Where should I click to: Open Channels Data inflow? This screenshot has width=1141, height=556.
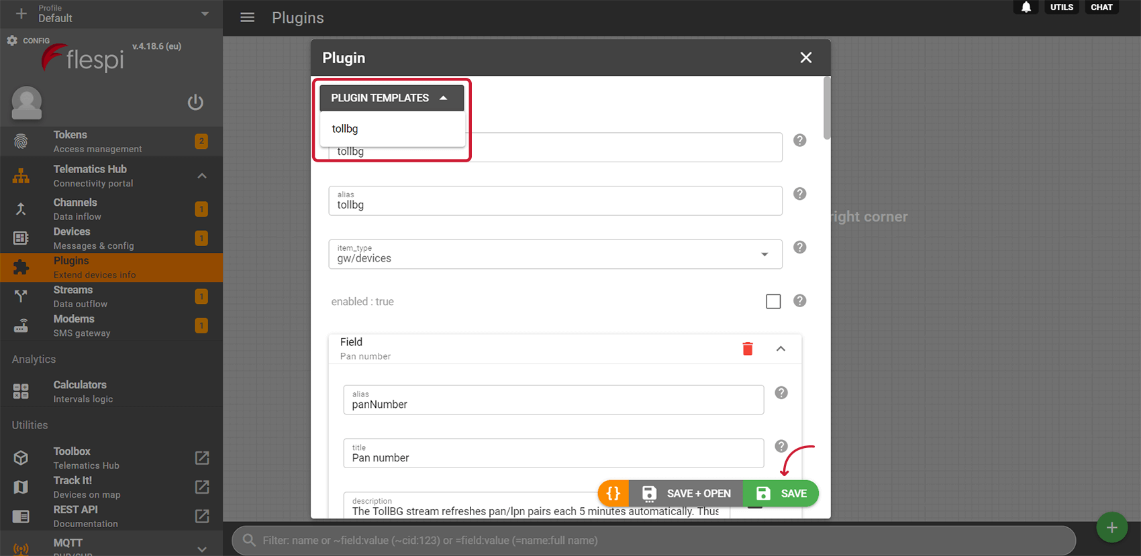111,209
